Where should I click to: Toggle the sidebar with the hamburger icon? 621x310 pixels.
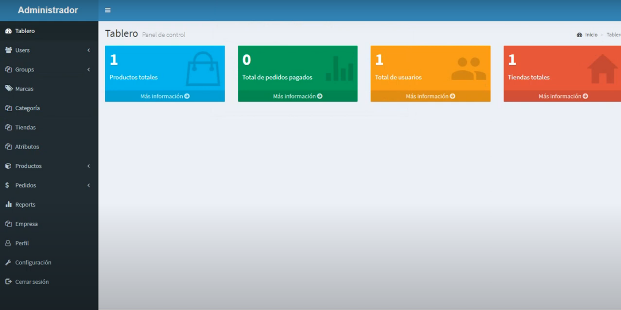[x=108, y=10]
